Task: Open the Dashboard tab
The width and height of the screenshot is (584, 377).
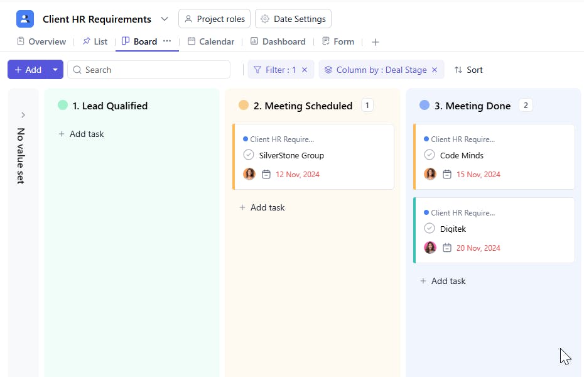Action: click(278, 41)
